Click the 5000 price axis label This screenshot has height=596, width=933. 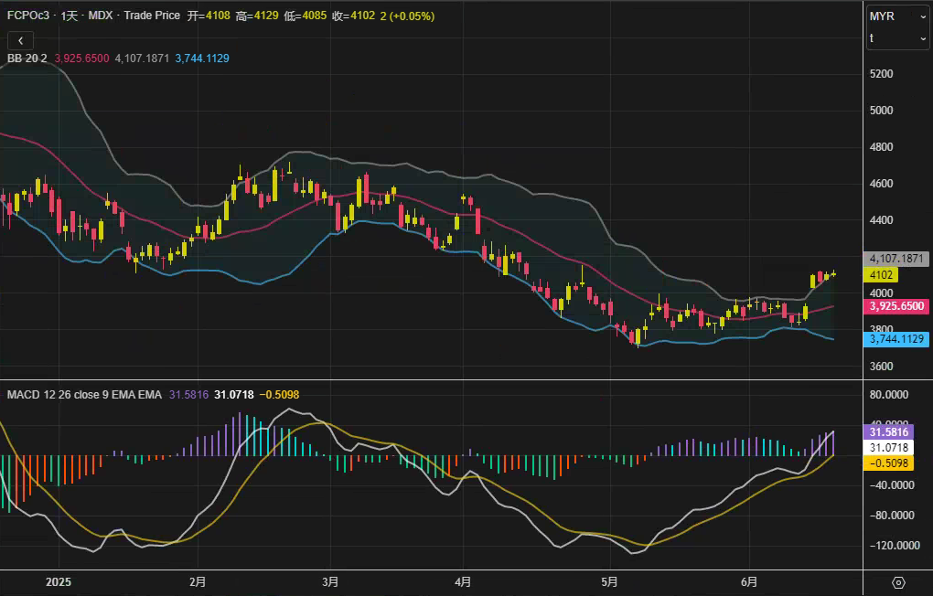[881, 110]
